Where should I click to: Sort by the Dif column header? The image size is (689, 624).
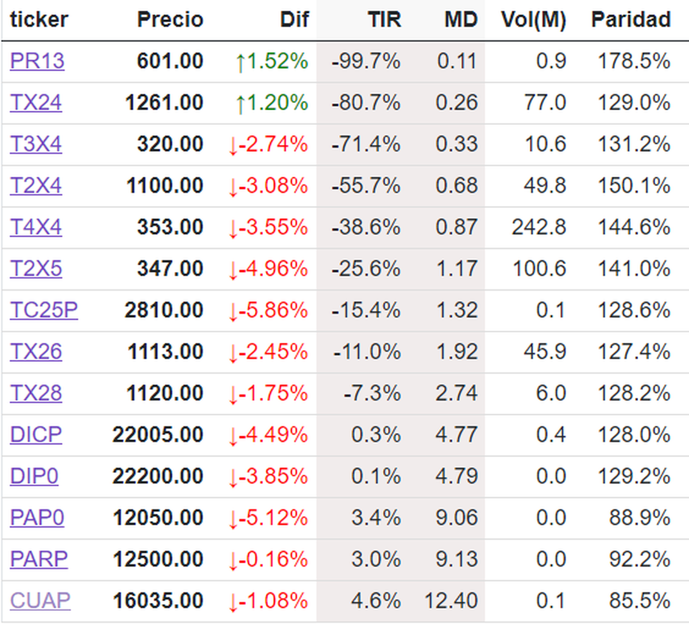294,20
